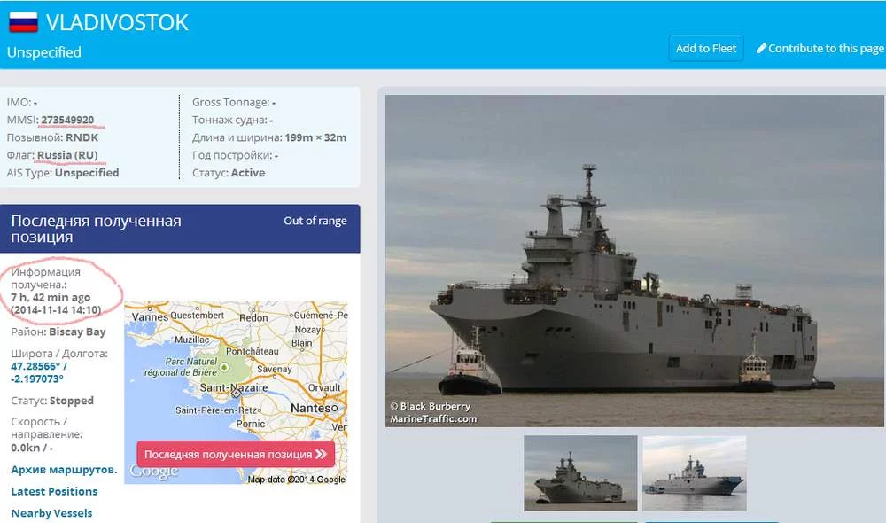Click the MMSI number 273549920
This screenshot has width=886, height=523.
click(67, 120)
